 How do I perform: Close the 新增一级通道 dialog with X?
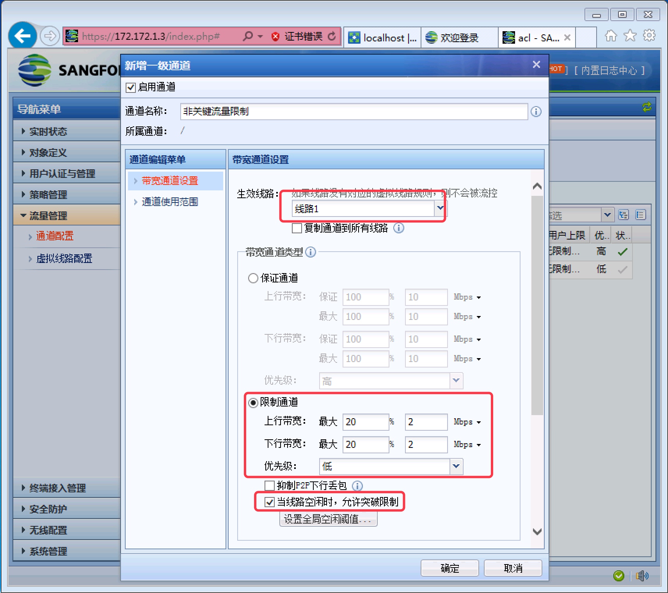click(537, 64)
